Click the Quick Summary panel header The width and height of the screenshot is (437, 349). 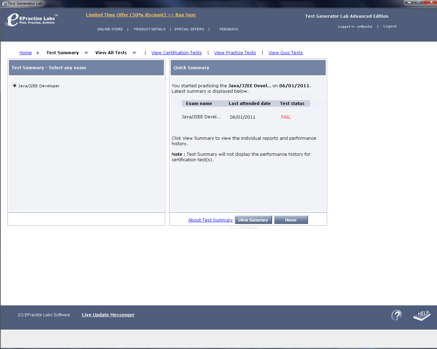point(248,68)
